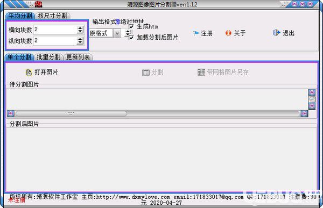This screenshot has width=323, height=208.
Task: Click the vertical scrollbar down arrow
Action: (x=312, y=106)
